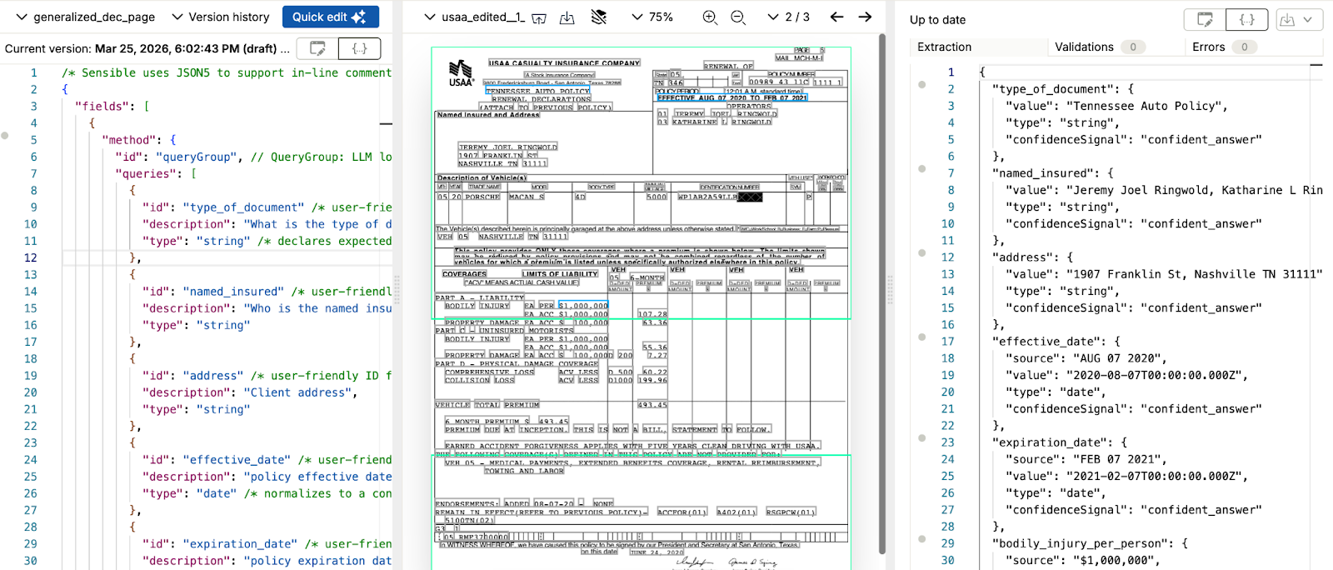Click the "2020-08-07T00:00:00.000Z" value line
Viewport: 1333px width, 570px height.
click(1126, 375)
